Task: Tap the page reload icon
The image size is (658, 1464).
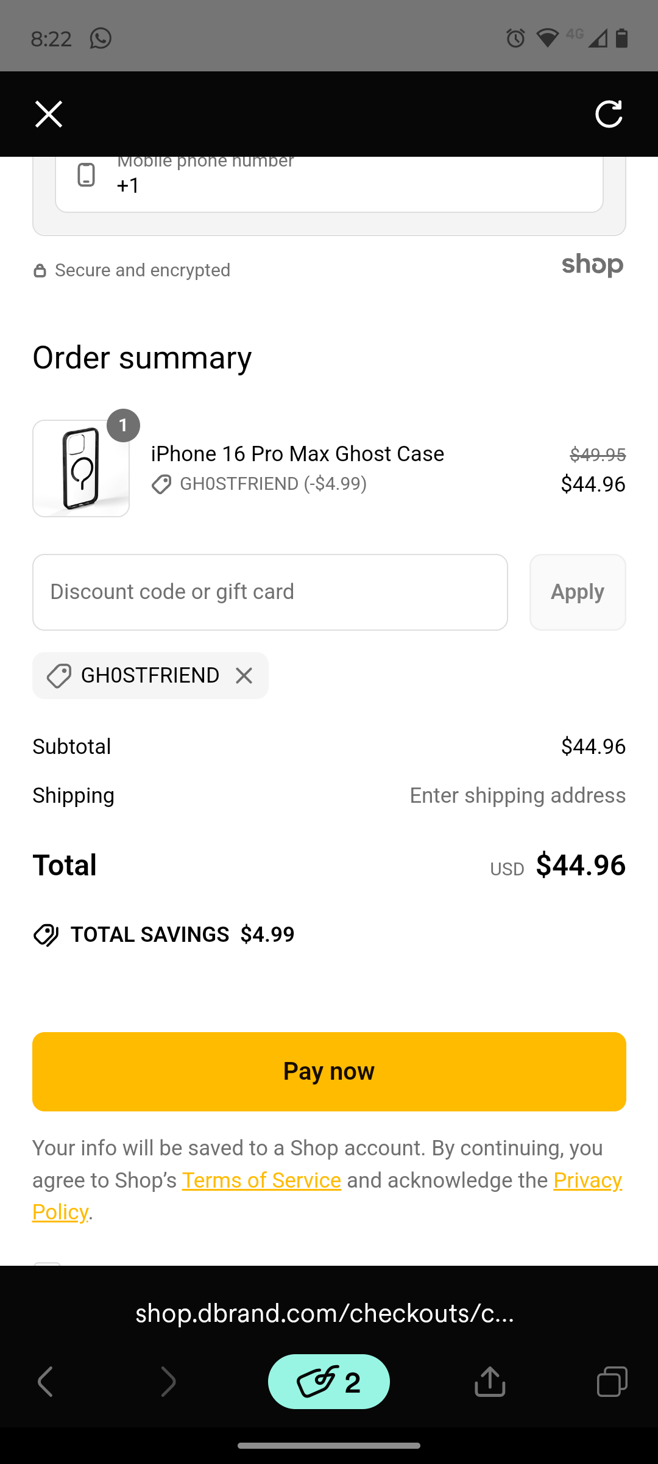Action: coord(609,113)
